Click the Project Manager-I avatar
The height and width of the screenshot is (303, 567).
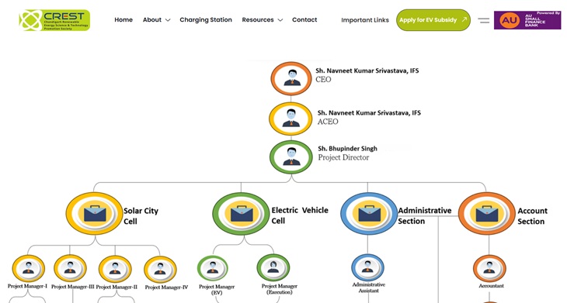coord(29,268)
